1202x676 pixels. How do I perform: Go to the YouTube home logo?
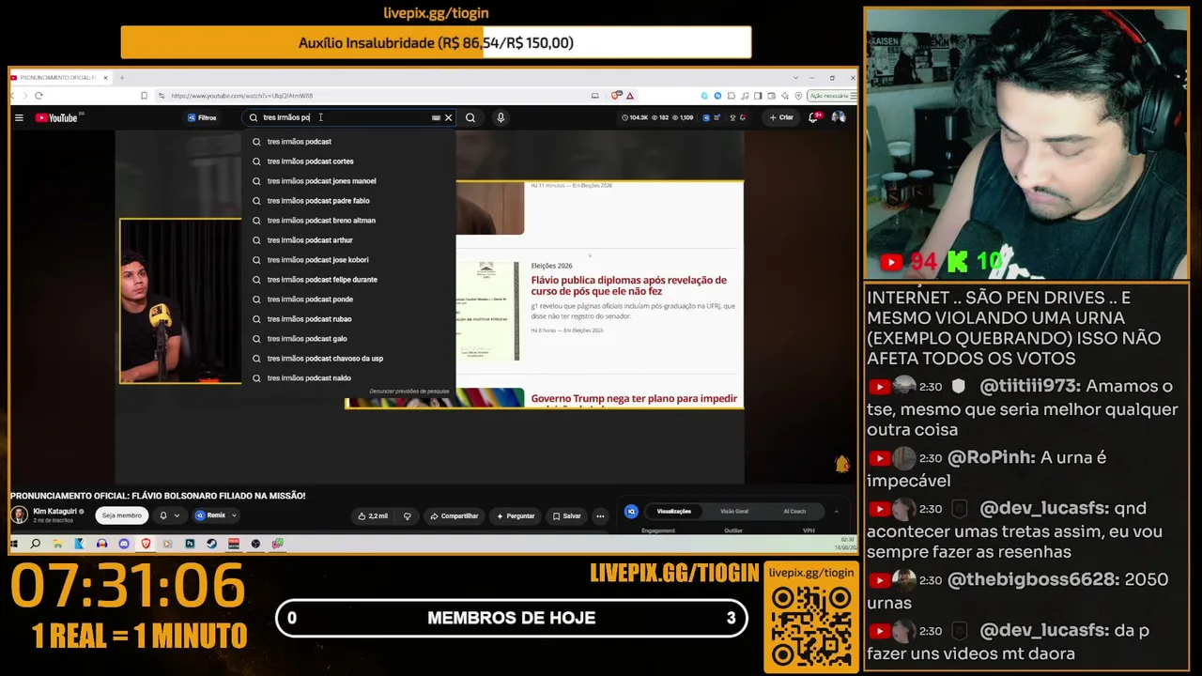click(x=57, y=117)
